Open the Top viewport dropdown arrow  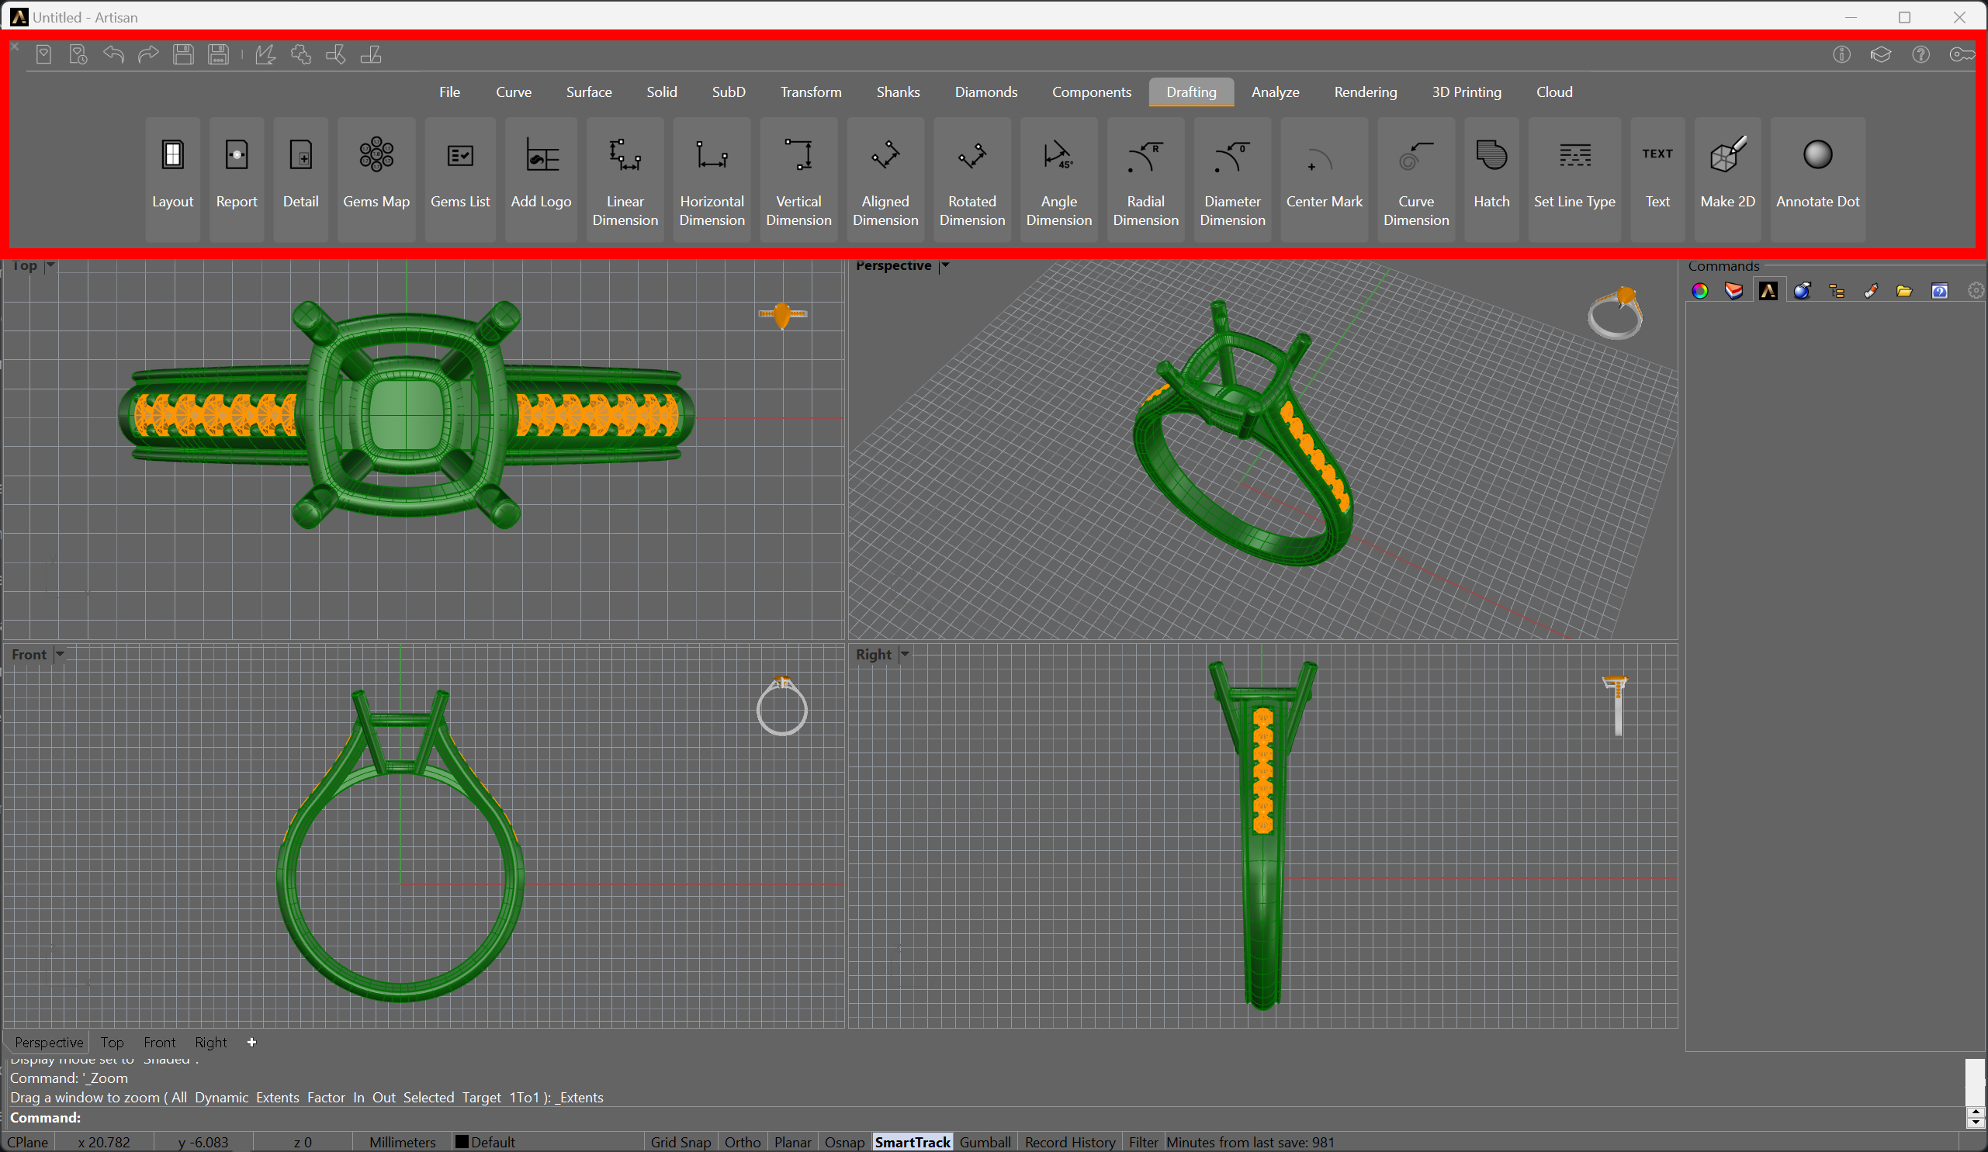[50, 265]
